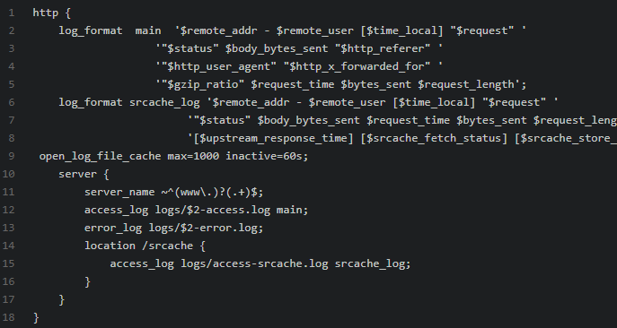The image size is (617, 328).
Task: Click 'logs/access-srcache.log' path on line 15
Action: pyautogui.click(x=254, y=263)
